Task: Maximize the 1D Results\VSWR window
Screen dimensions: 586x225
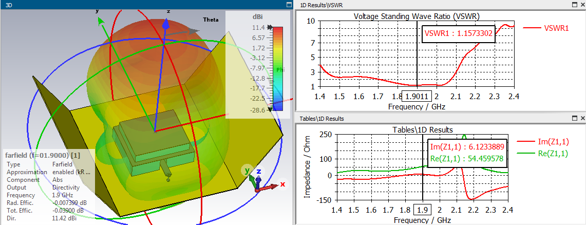Action: point(575,5)
